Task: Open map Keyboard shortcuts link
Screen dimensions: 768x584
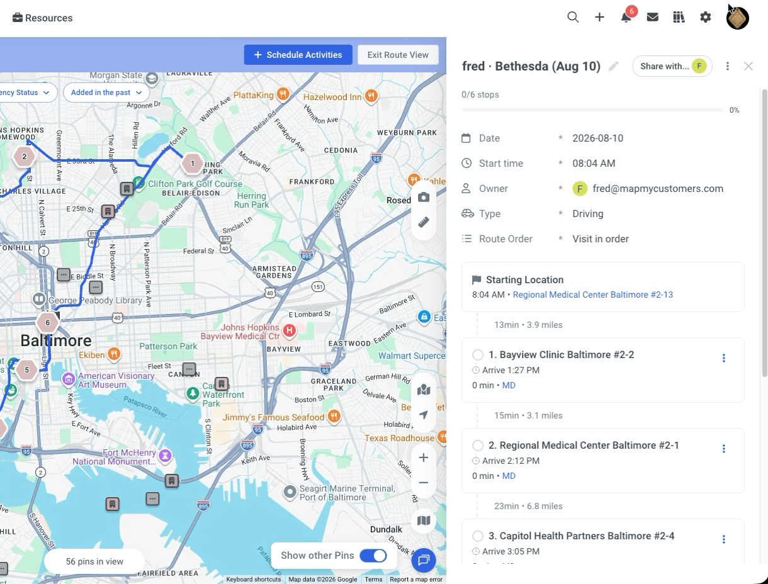Action: coord(254,580)
